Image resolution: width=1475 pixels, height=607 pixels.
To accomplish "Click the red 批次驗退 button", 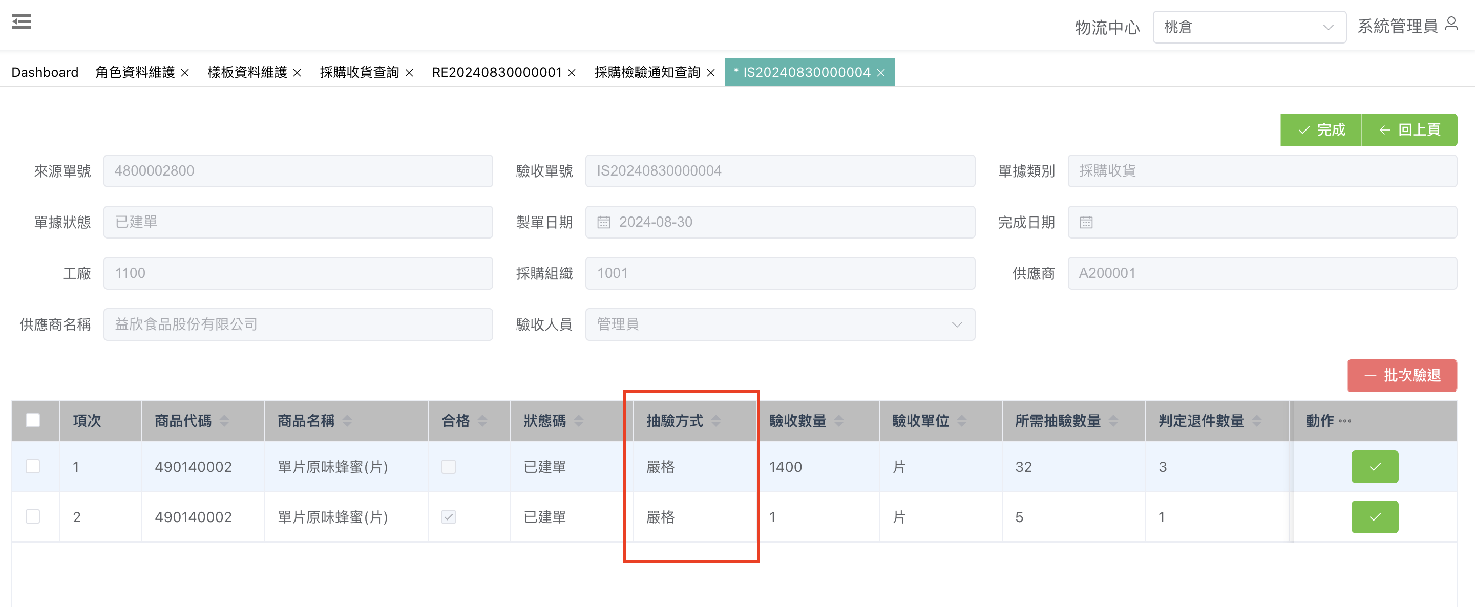I will pyautogui.click(x=1402, y=375).
